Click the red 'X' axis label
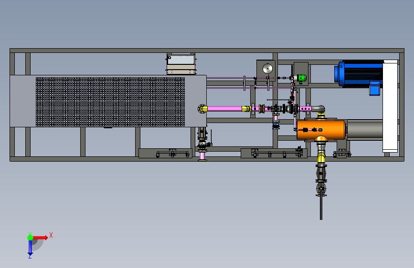The width and height of the screenshot is (414, 268). (x=51, y=235)
